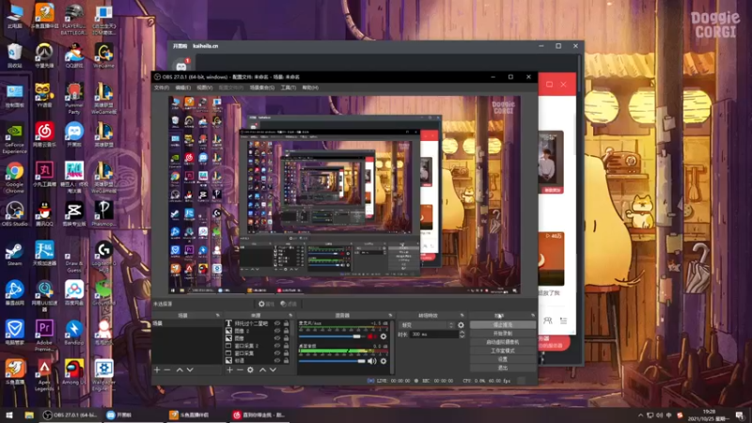Viewport: 752px width, 423px height.
Task: Adjust the 300 ms duration stepper arrows
Action: [462, 335]
